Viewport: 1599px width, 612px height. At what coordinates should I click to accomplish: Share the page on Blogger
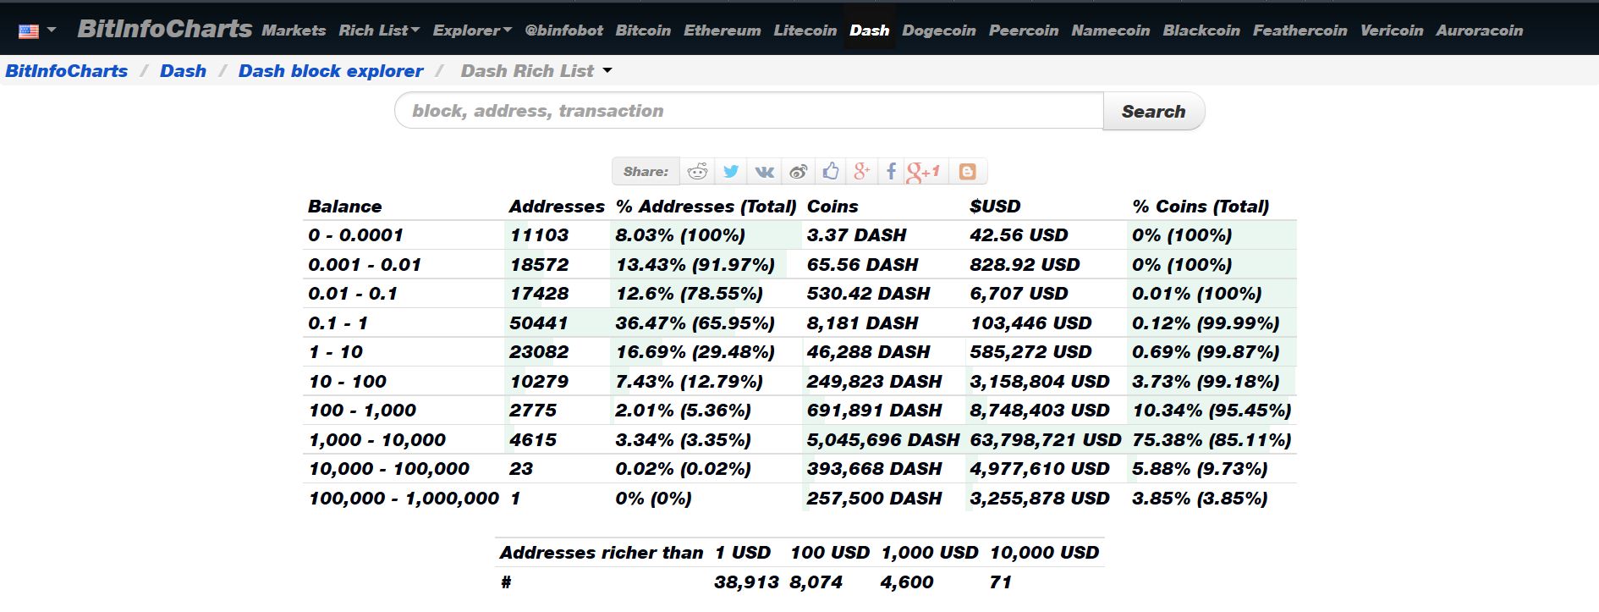pos(968,172)
